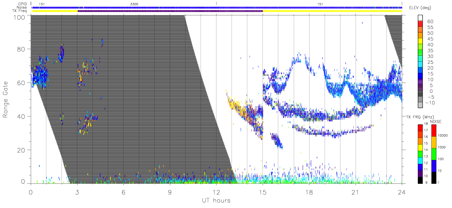Click the 45 tick on ELEV legend

tap(430, 39)
